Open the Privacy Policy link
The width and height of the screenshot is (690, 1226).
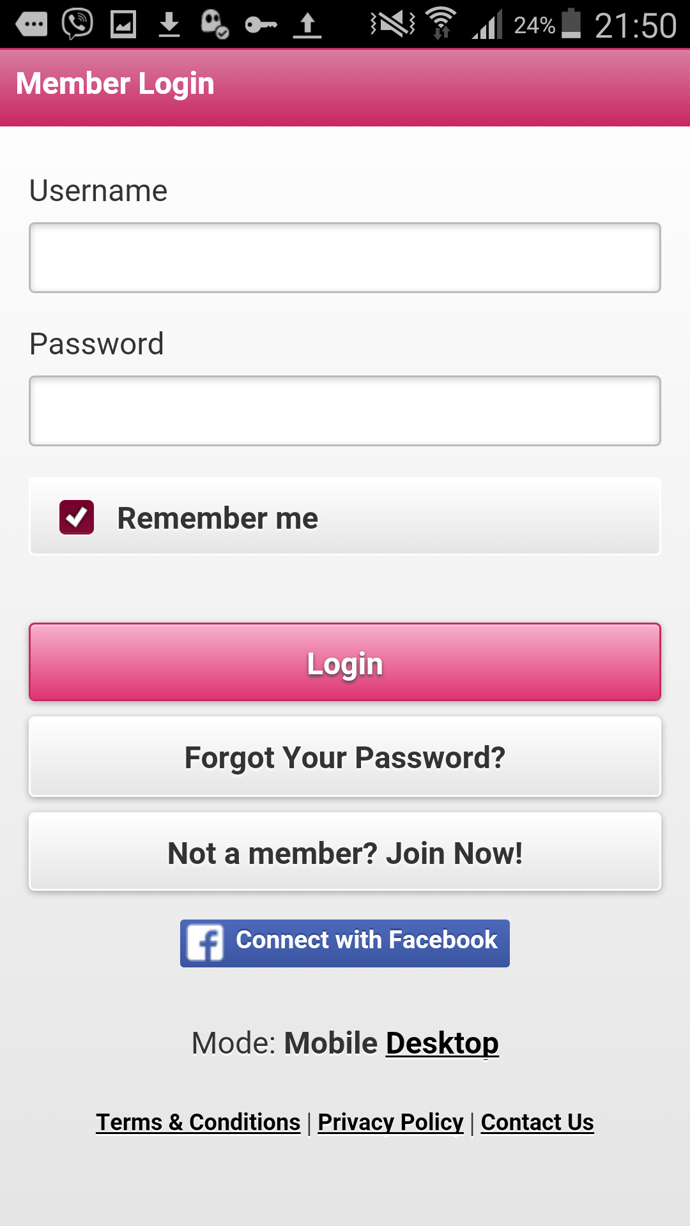[390, 1122]
